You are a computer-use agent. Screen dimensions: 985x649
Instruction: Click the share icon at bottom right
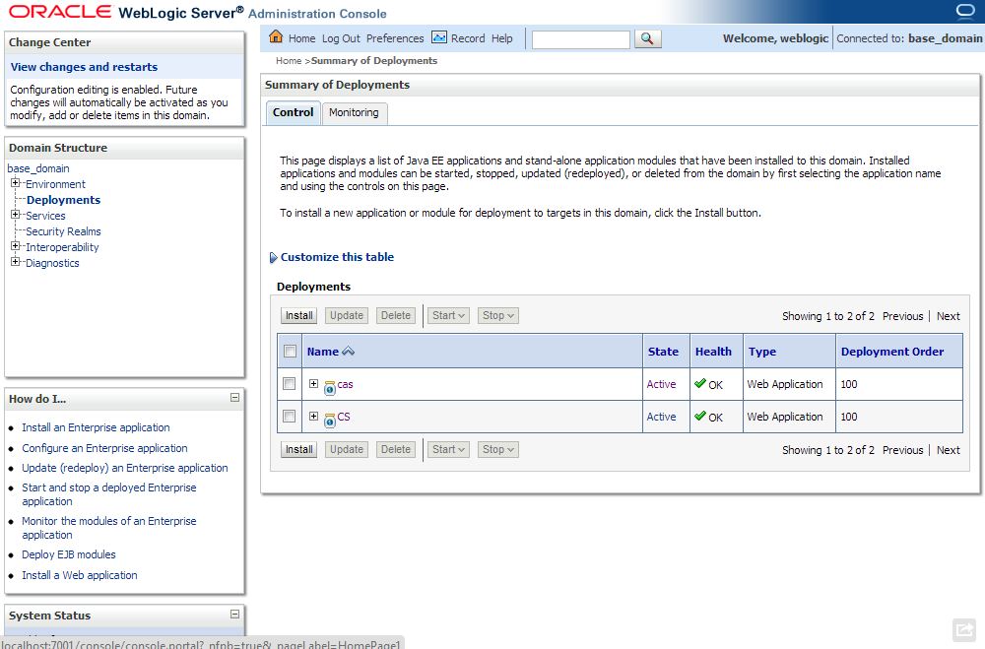(x=963, y=628)
